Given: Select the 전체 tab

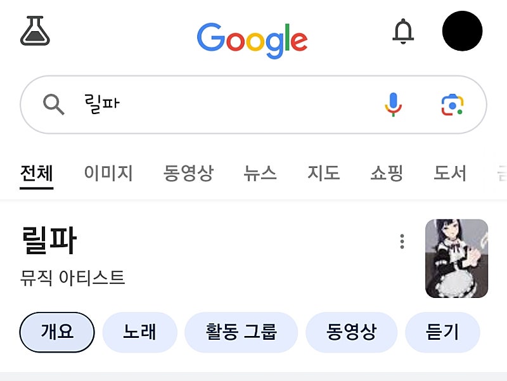Looking at the screenshot, I should click(36, 173).
